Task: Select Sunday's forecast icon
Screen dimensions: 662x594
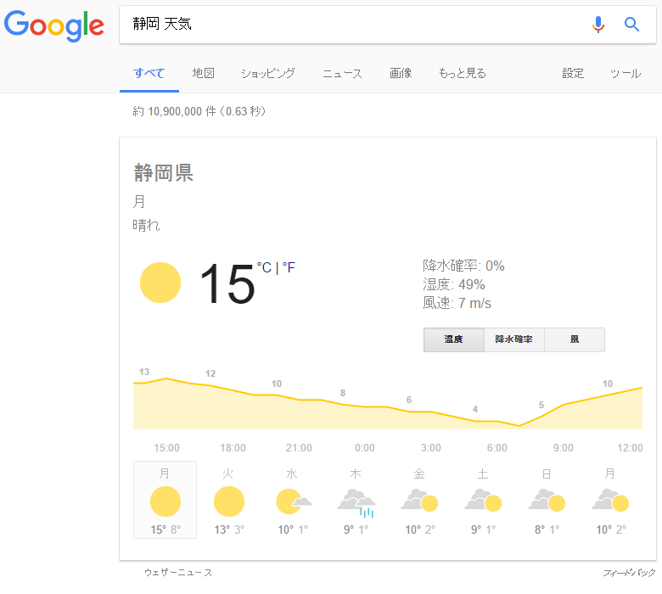Action: (x=547, y=501)
